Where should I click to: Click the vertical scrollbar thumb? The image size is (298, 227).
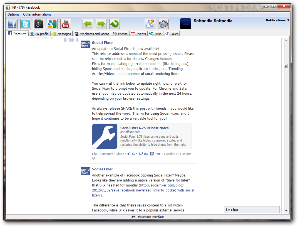pyautogui.click(x=286, y=66)
